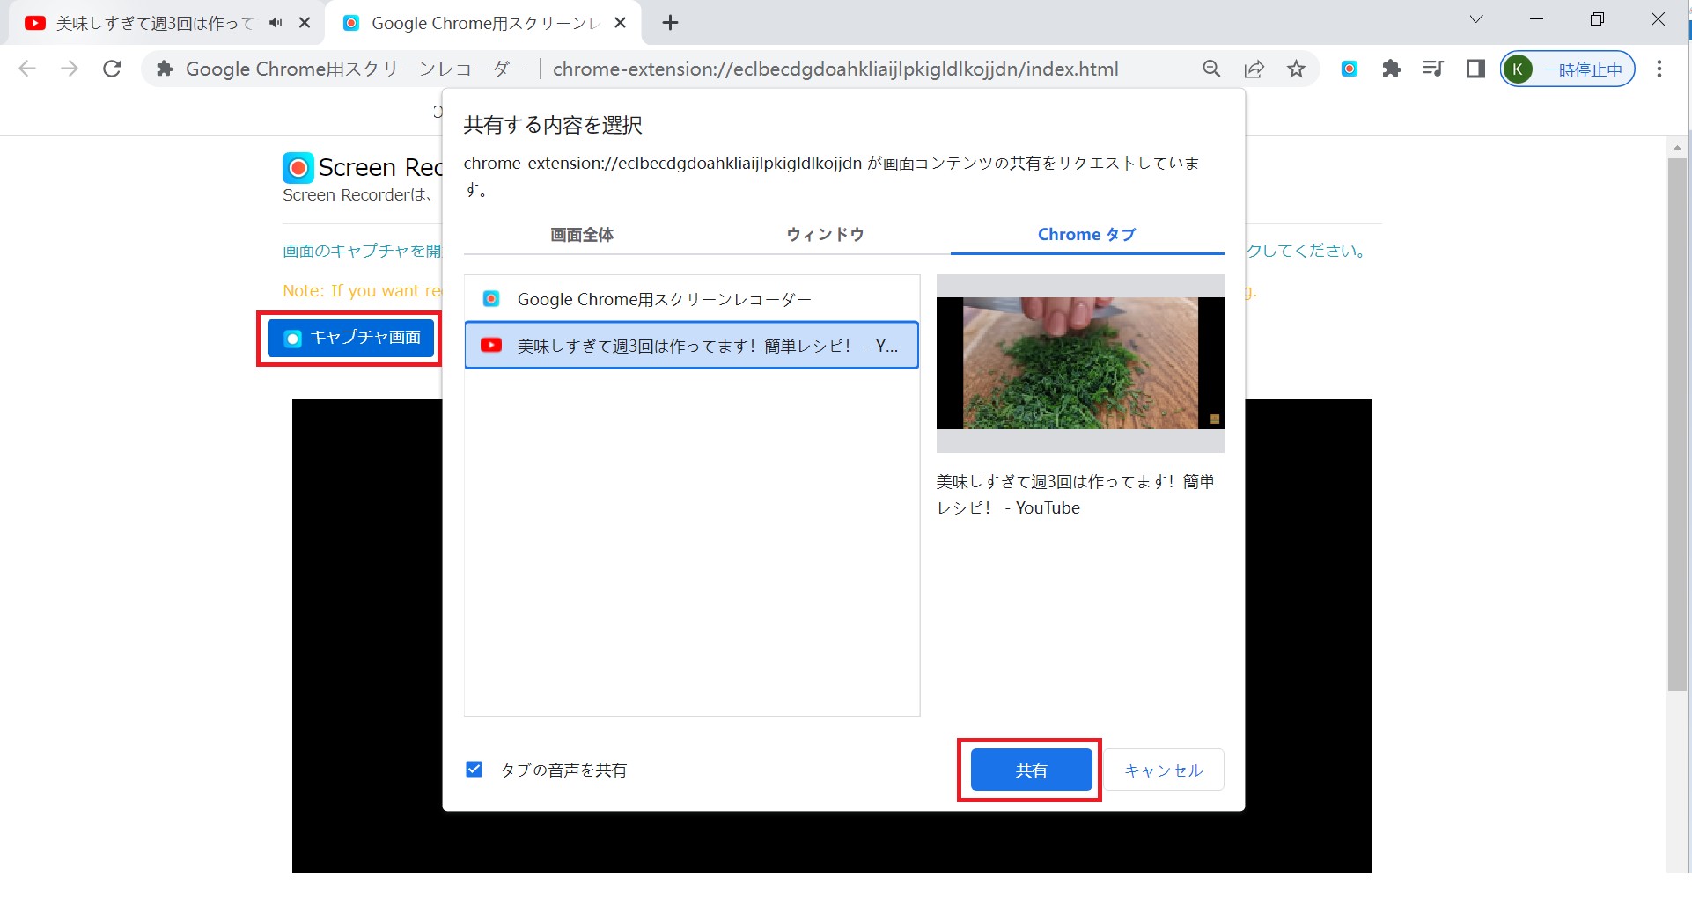1692x898 pixels.
Task: Open the Screen Recorder extension icon in toolbar
Action: 1349,69
